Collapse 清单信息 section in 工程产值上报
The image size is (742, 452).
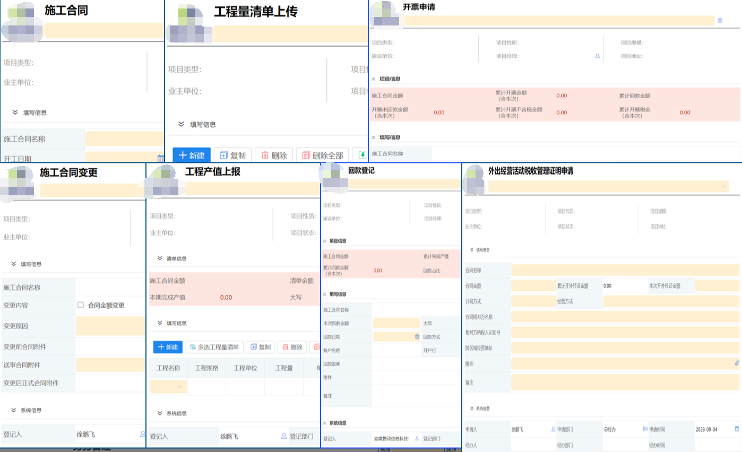point(160,258)
